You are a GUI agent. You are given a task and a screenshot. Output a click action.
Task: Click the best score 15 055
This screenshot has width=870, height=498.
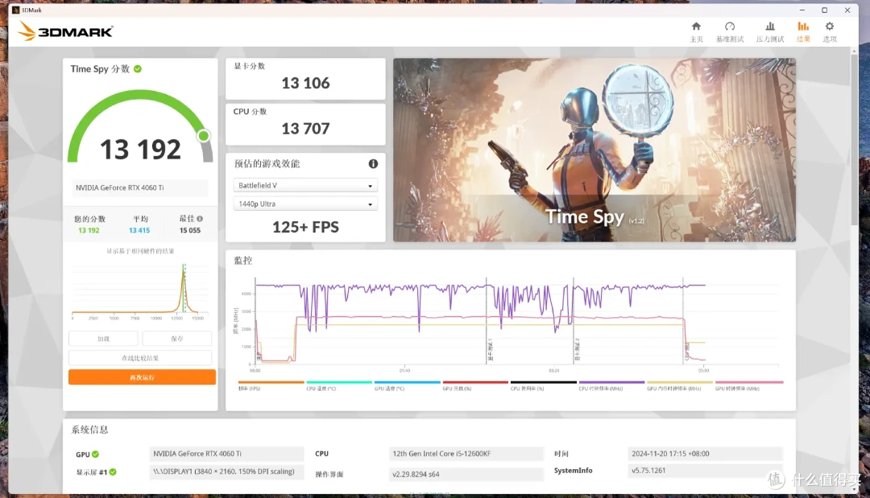tap(190, 230)
